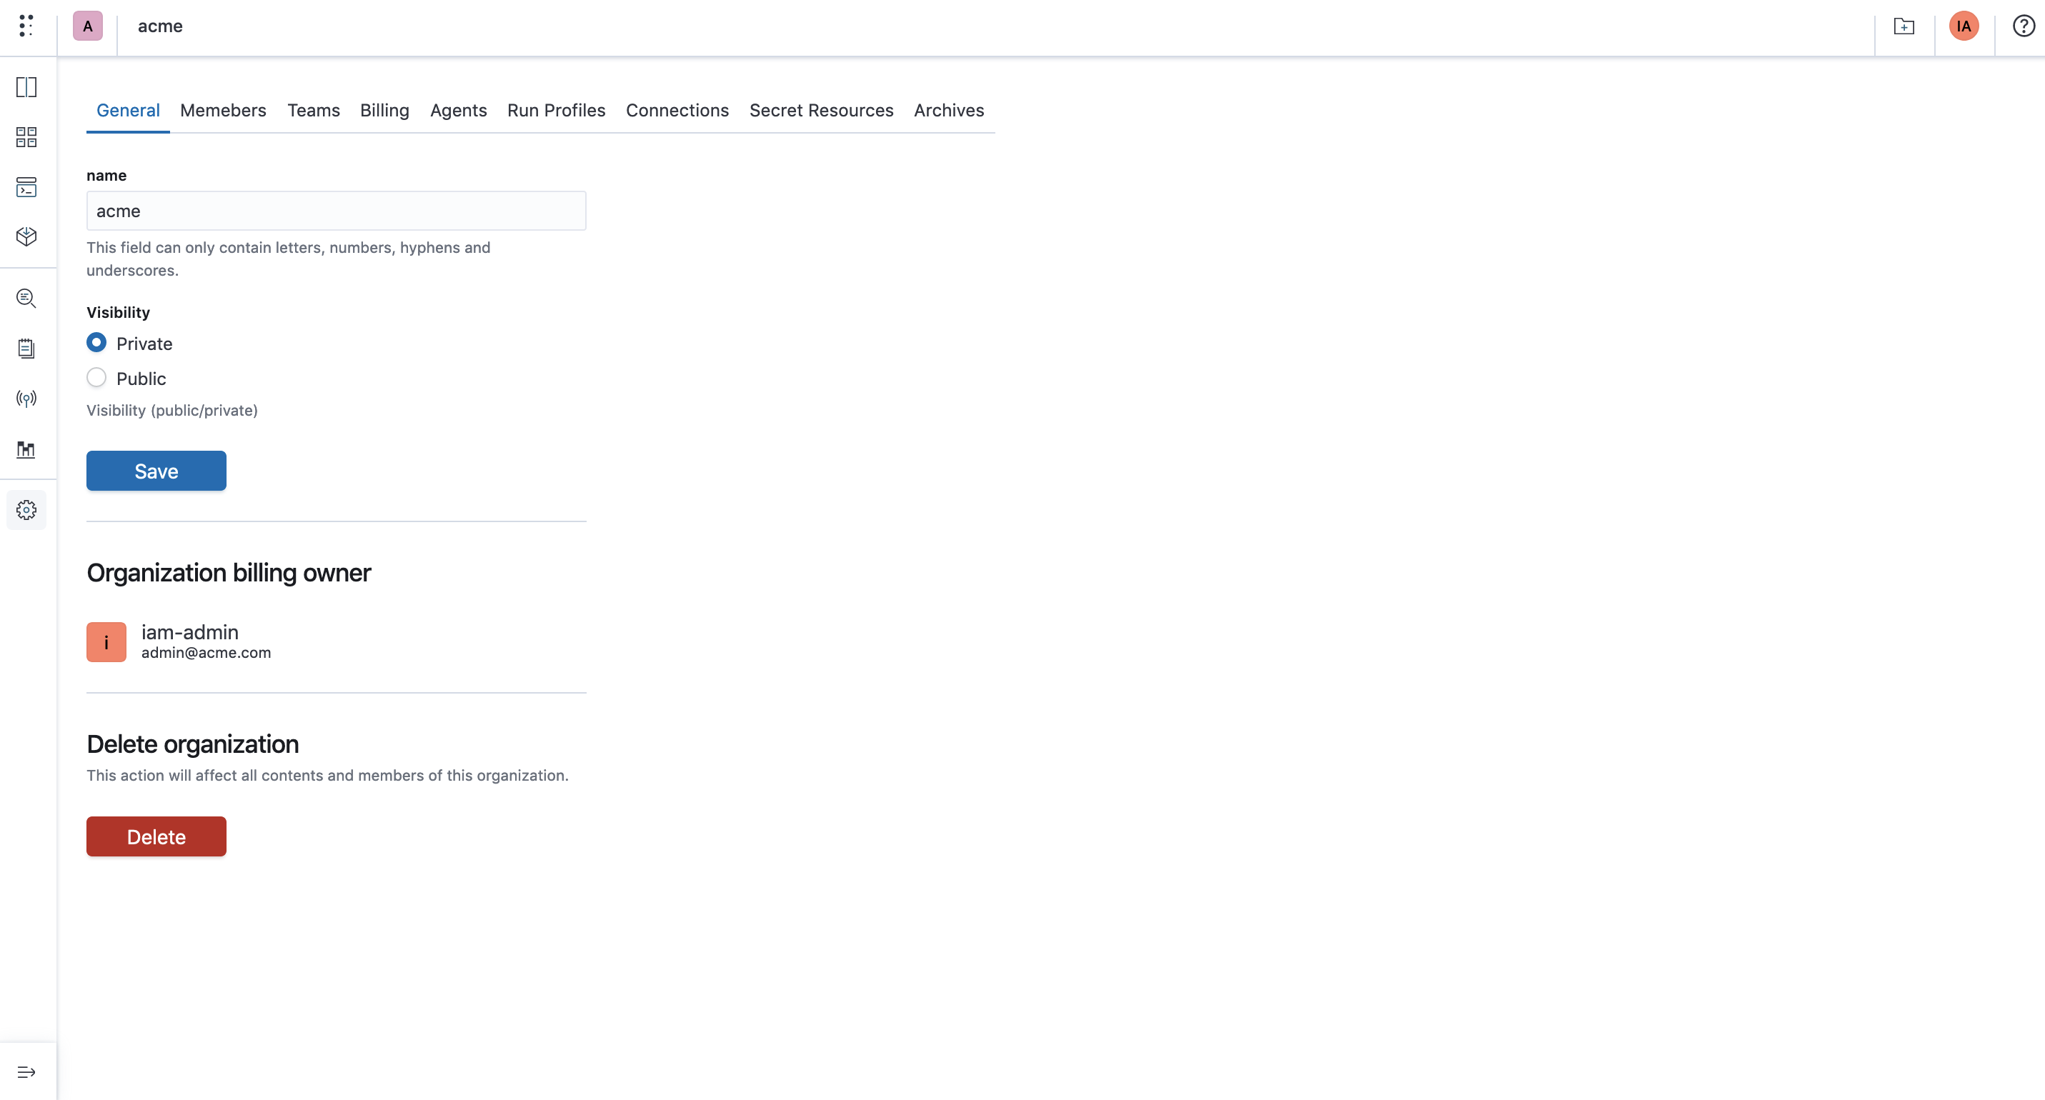Switch to the Teams tab
2045x1100 pixels.
pyautogui.click(x=314, y=110)
